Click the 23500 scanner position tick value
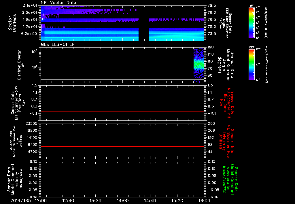The image size is (295, 204). (31, 123)
